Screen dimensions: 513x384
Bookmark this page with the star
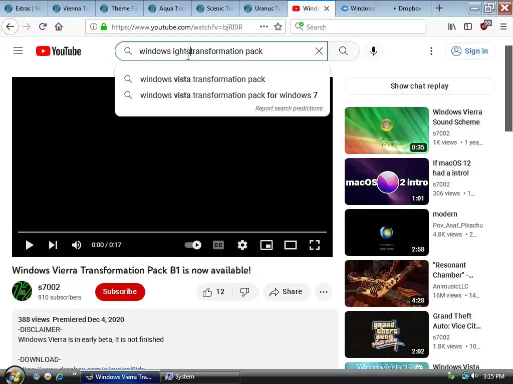pos(278,27)
